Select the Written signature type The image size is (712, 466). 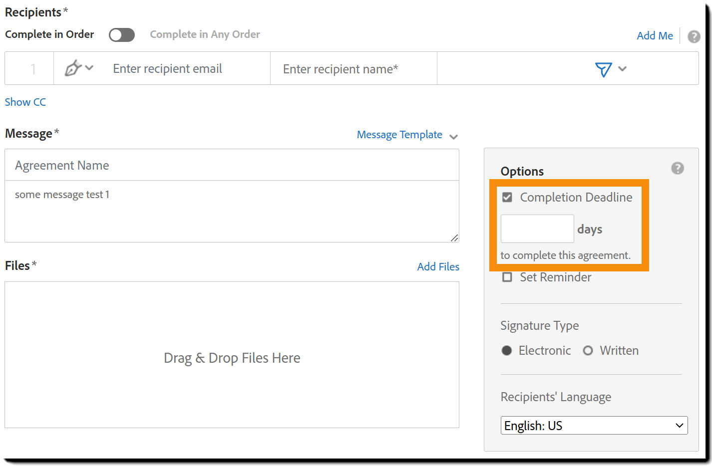[x=588, y=350]
